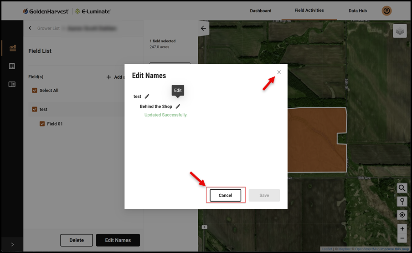Click the Updated Successfully. message

[166, 115]
